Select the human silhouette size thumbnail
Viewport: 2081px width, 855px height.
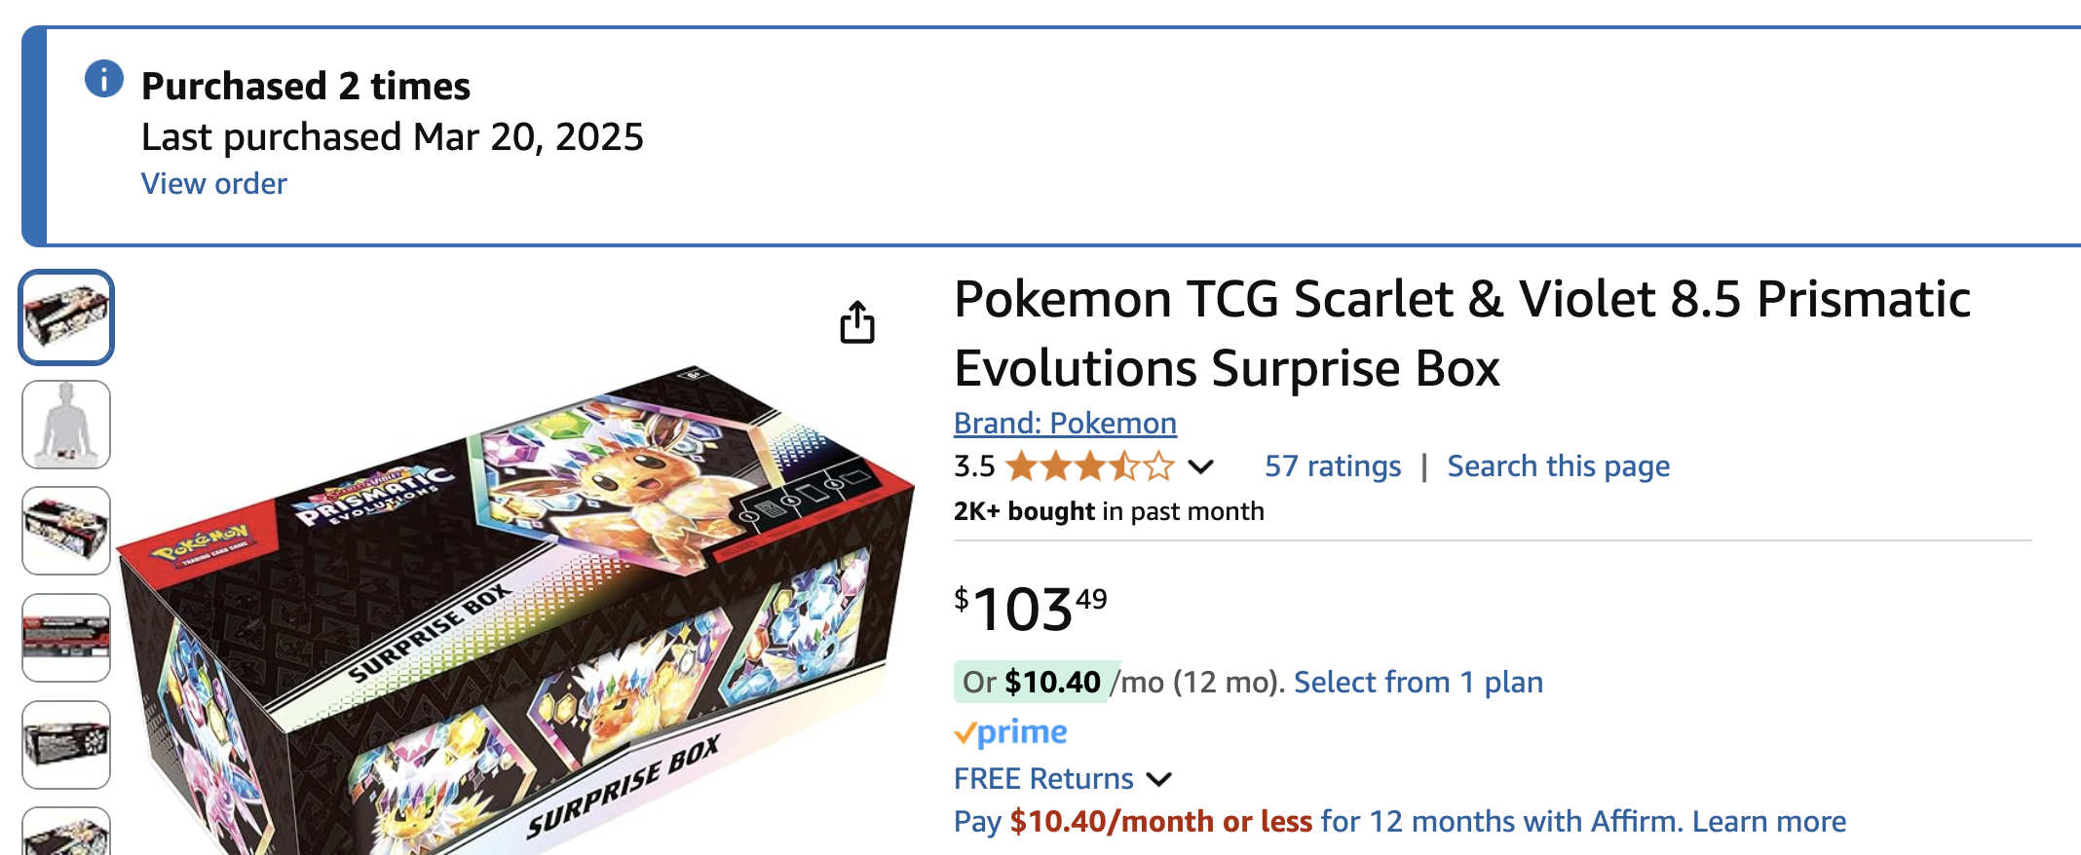click(x=66, y=425)
